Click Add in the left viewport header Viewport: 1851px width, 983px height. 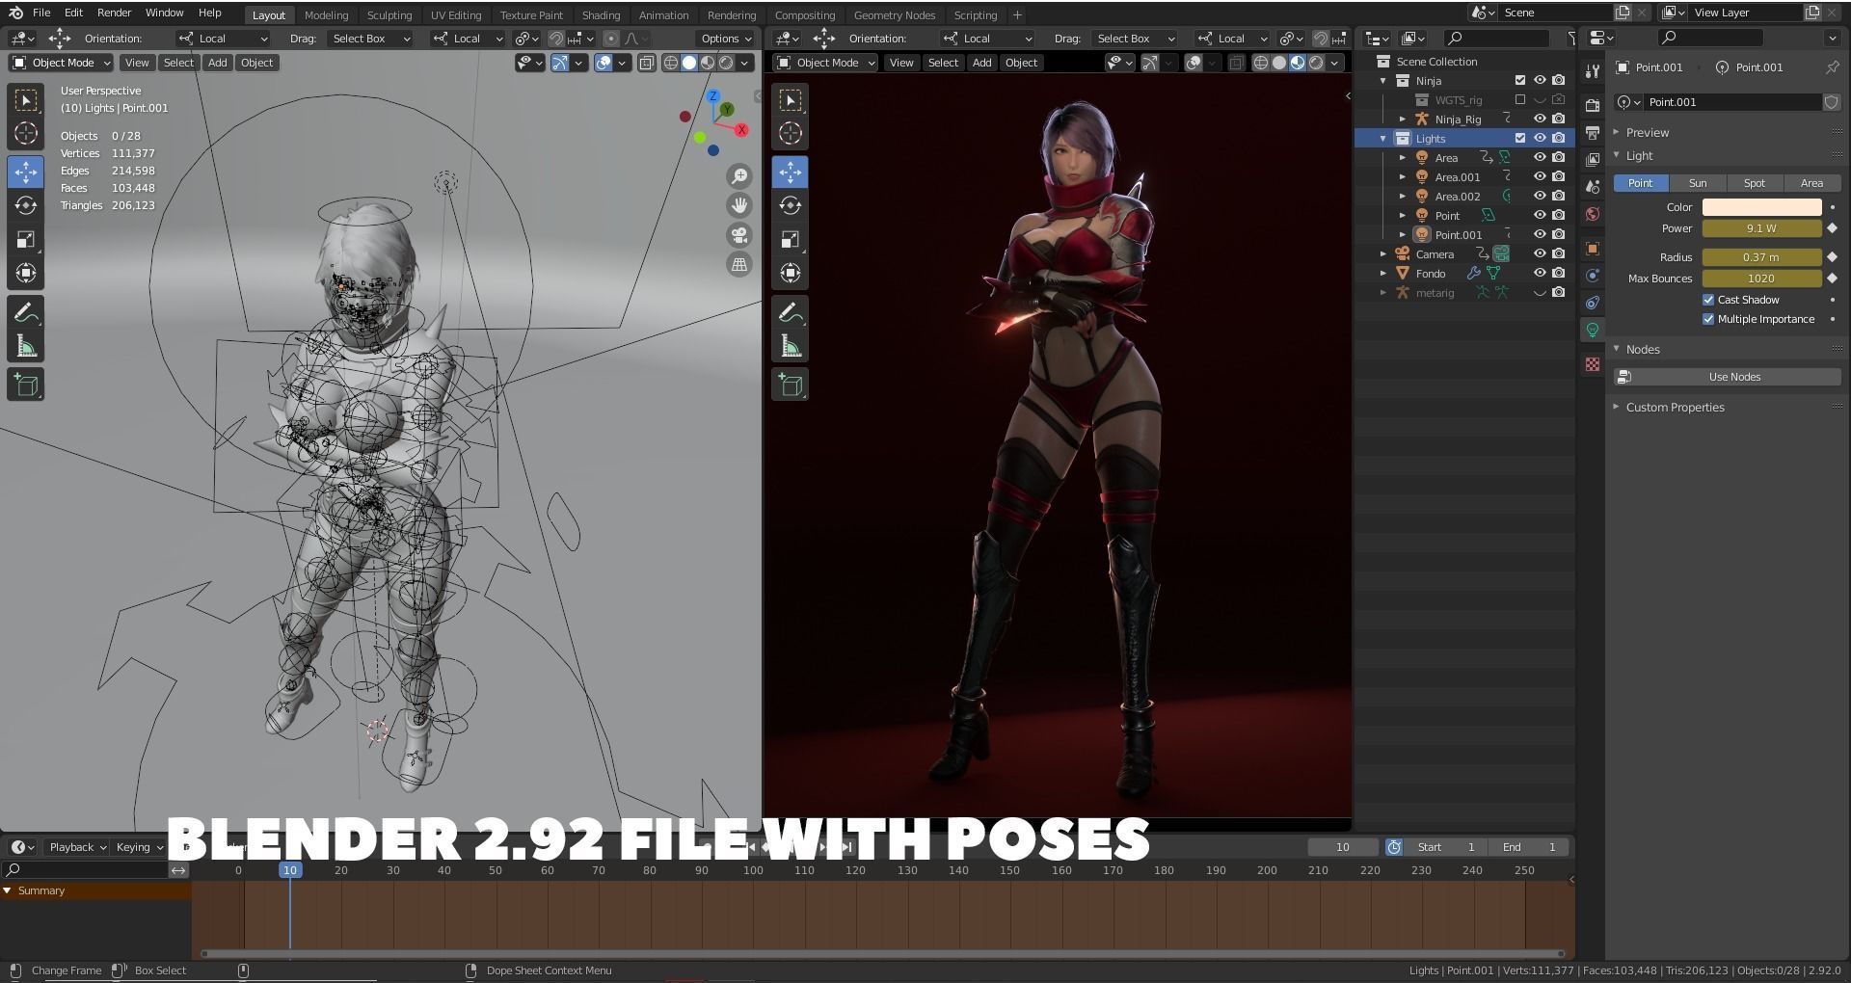(217, 63)
